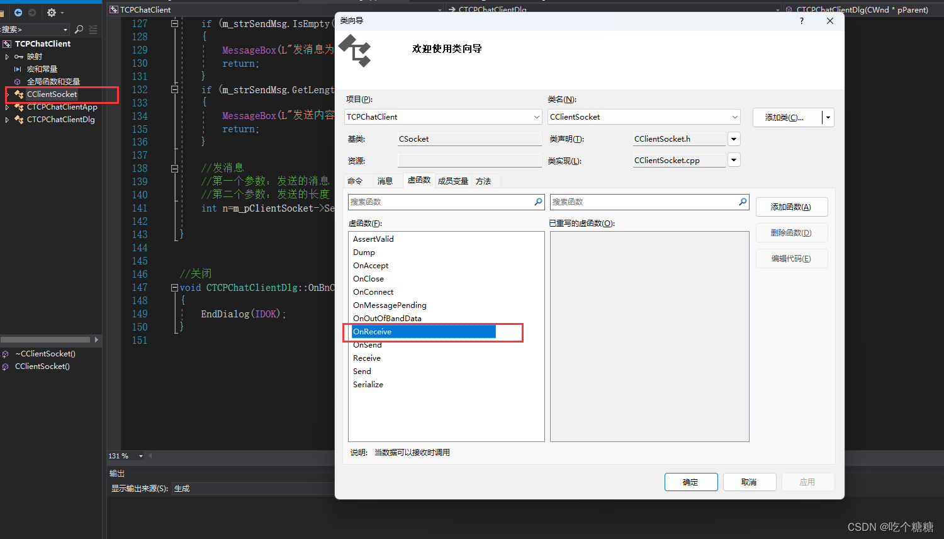The image size is (944, 539).
Task: Click the CTCPChatClientApp class icon
Action: click(19, 107)
